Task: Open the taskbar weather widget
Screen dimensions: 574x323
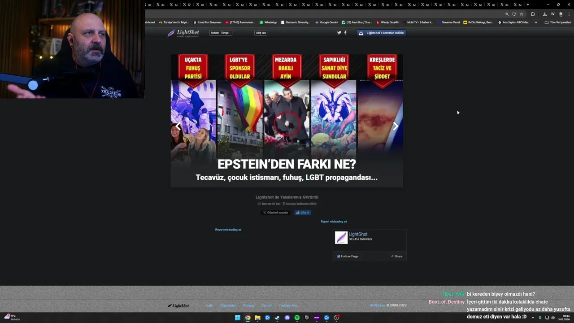Action: (x=12, y=317)
